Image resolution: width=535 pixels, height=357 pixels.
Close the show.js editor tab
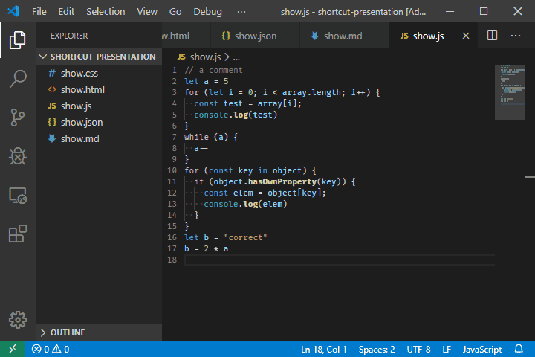click(466, 36)
